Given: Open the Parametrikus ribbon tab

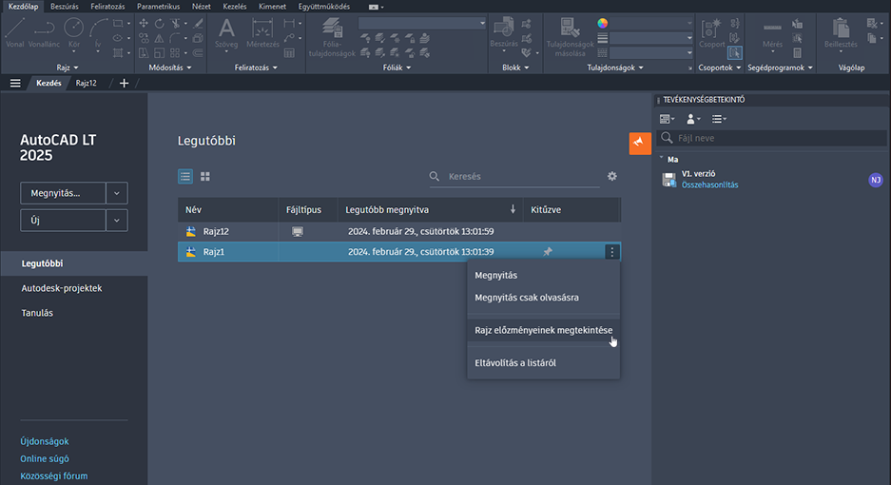Looking at the screenshot, I should 158,7.
